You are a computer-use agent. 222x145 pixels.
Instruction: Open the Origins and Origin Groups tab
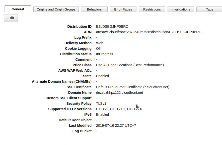click(56, 9)
